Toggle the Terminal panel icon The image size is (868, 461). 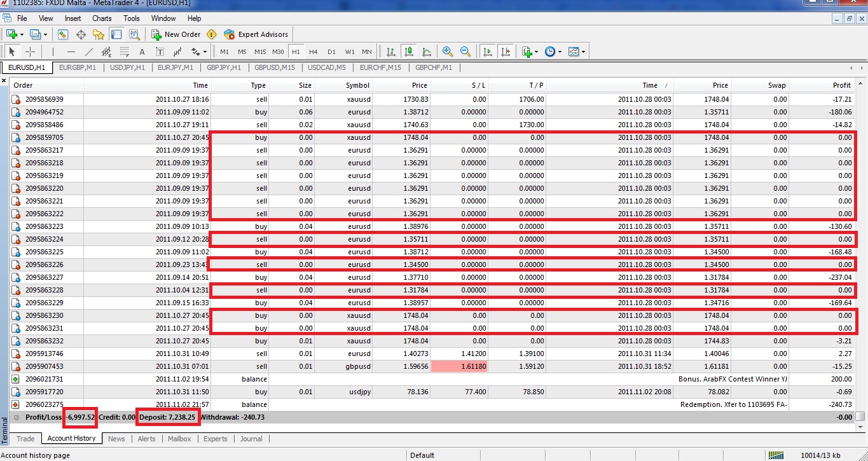(x=116, y=34)
